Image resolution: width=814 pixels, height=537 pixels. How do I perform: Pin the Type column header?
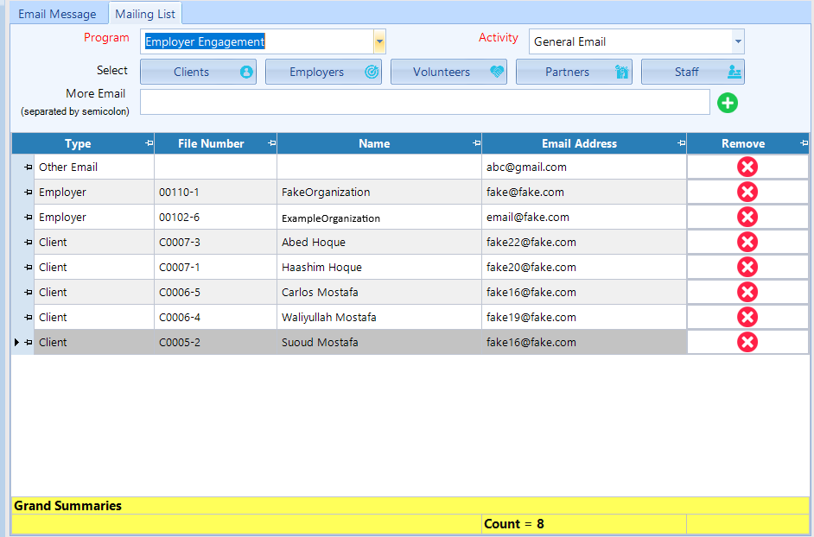149,143
